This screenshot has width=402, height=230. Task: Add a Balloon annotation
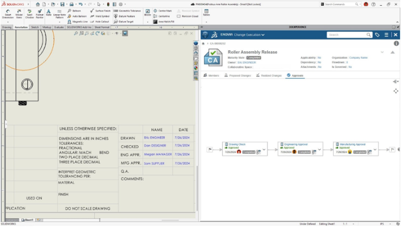pos(74,11)
